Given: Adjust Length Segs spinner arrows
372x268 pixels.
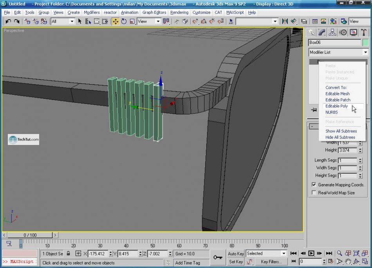Looking at the screenshot, I should [x=360, y=161].
